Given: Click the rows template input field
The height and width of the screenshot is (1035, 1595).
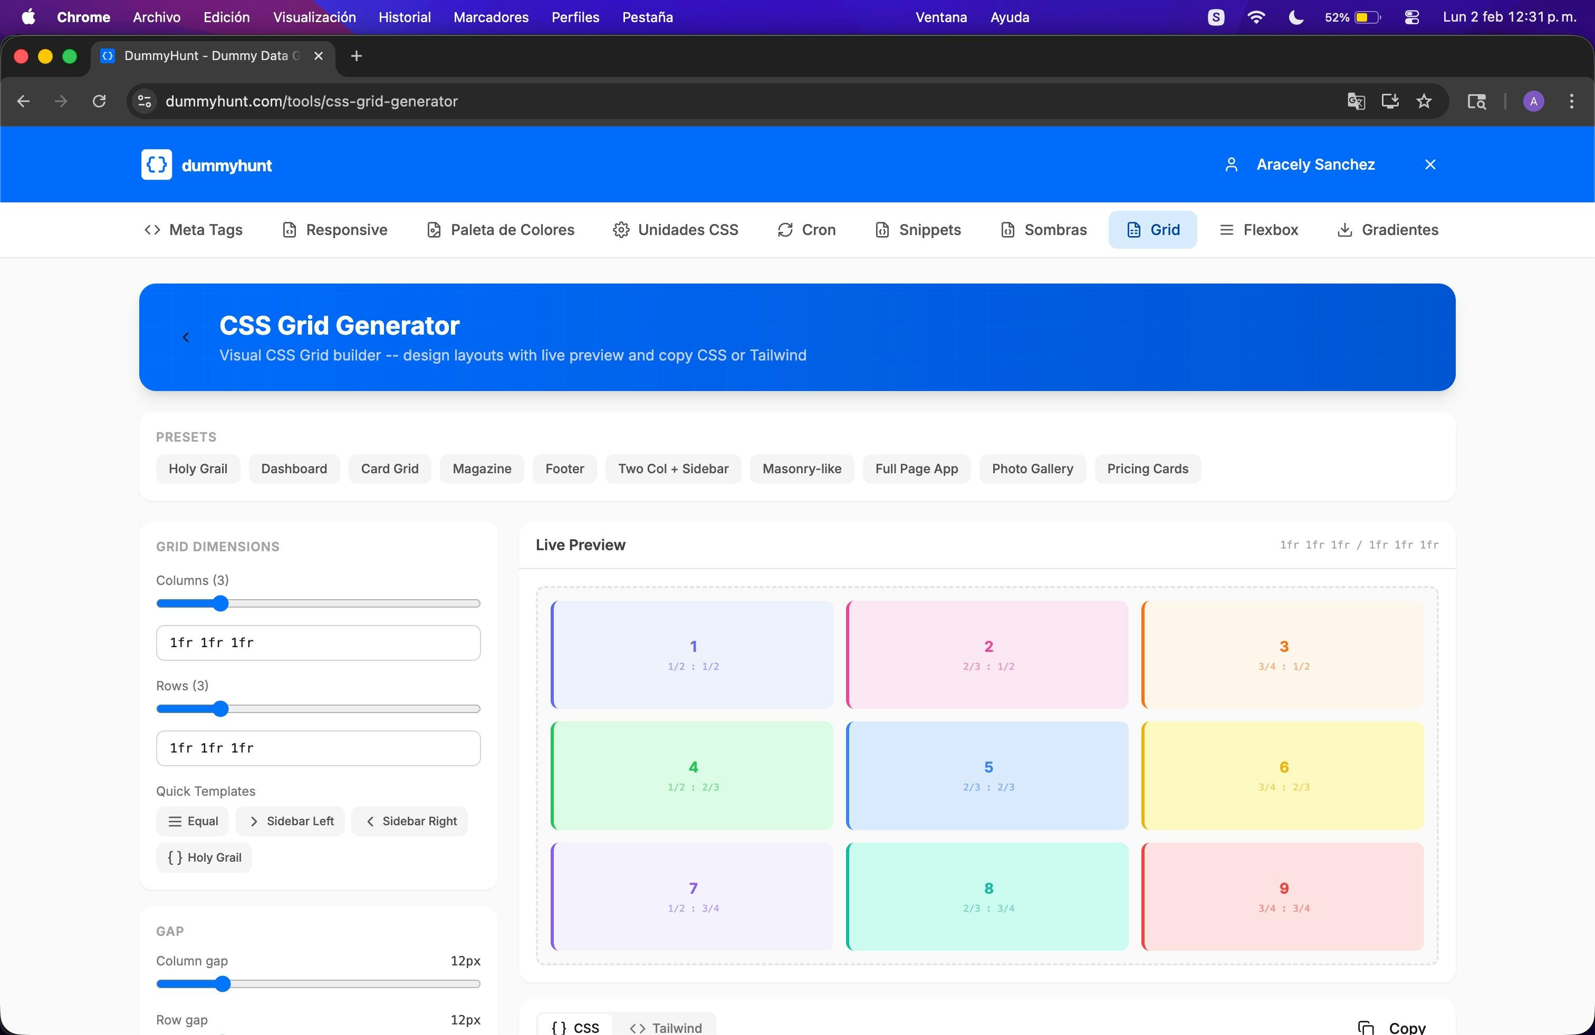Looking at the screenshot, I should click(x=319, y=748).
